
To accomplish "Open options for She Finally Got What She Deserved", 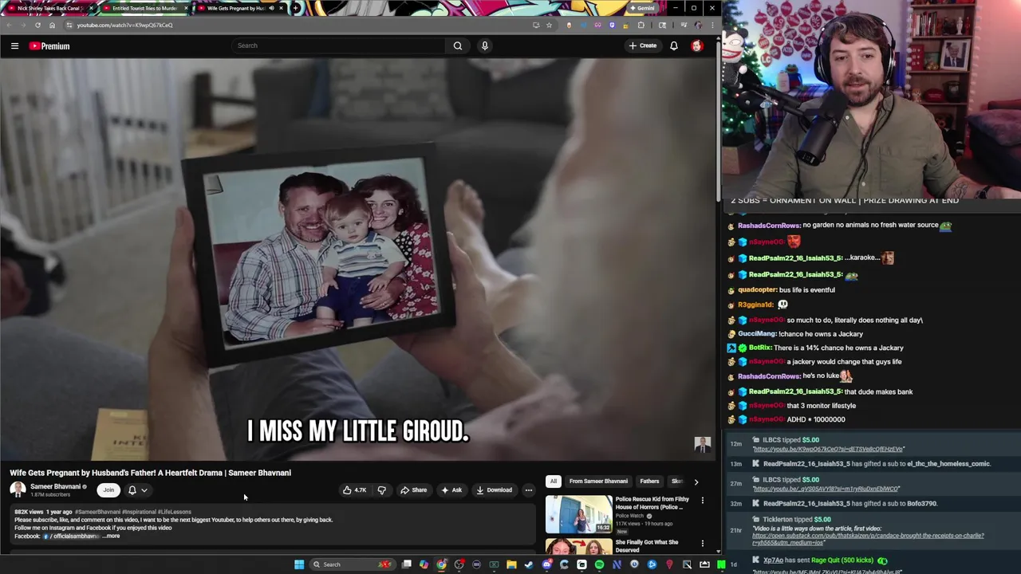I will (703, 544).
